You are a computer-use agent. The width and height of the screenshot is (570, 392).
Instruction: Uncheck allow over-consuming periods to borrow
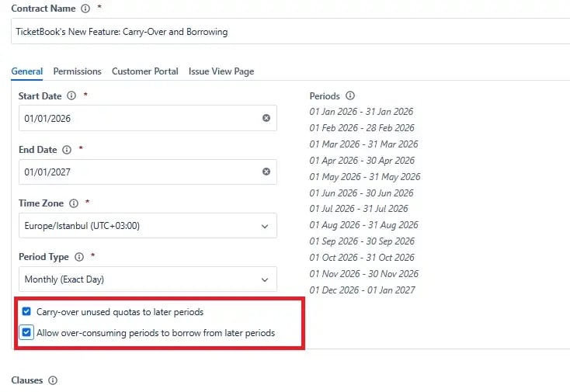(x=26, y=333)
